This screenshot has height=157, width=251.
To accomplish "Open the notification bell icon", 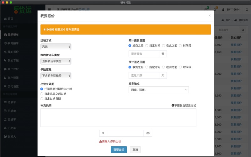I will (215, 9).
